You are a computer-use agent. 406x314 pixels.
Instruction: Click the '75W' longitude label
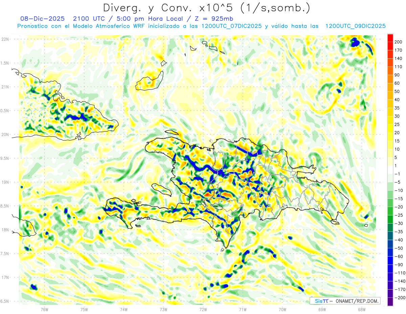84,309
